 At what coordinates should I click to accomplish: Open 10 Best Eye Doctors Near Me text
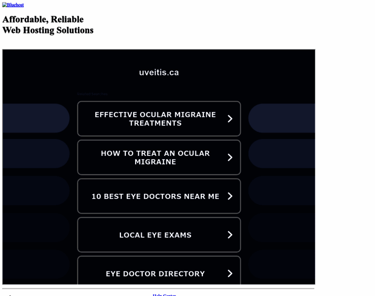[155, 196]
